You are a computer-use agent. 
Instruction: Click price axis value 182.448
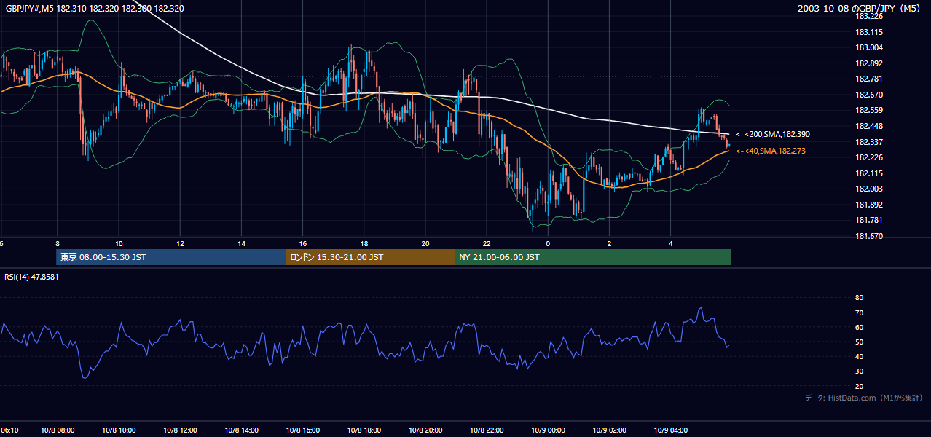[x=868, y=126]
